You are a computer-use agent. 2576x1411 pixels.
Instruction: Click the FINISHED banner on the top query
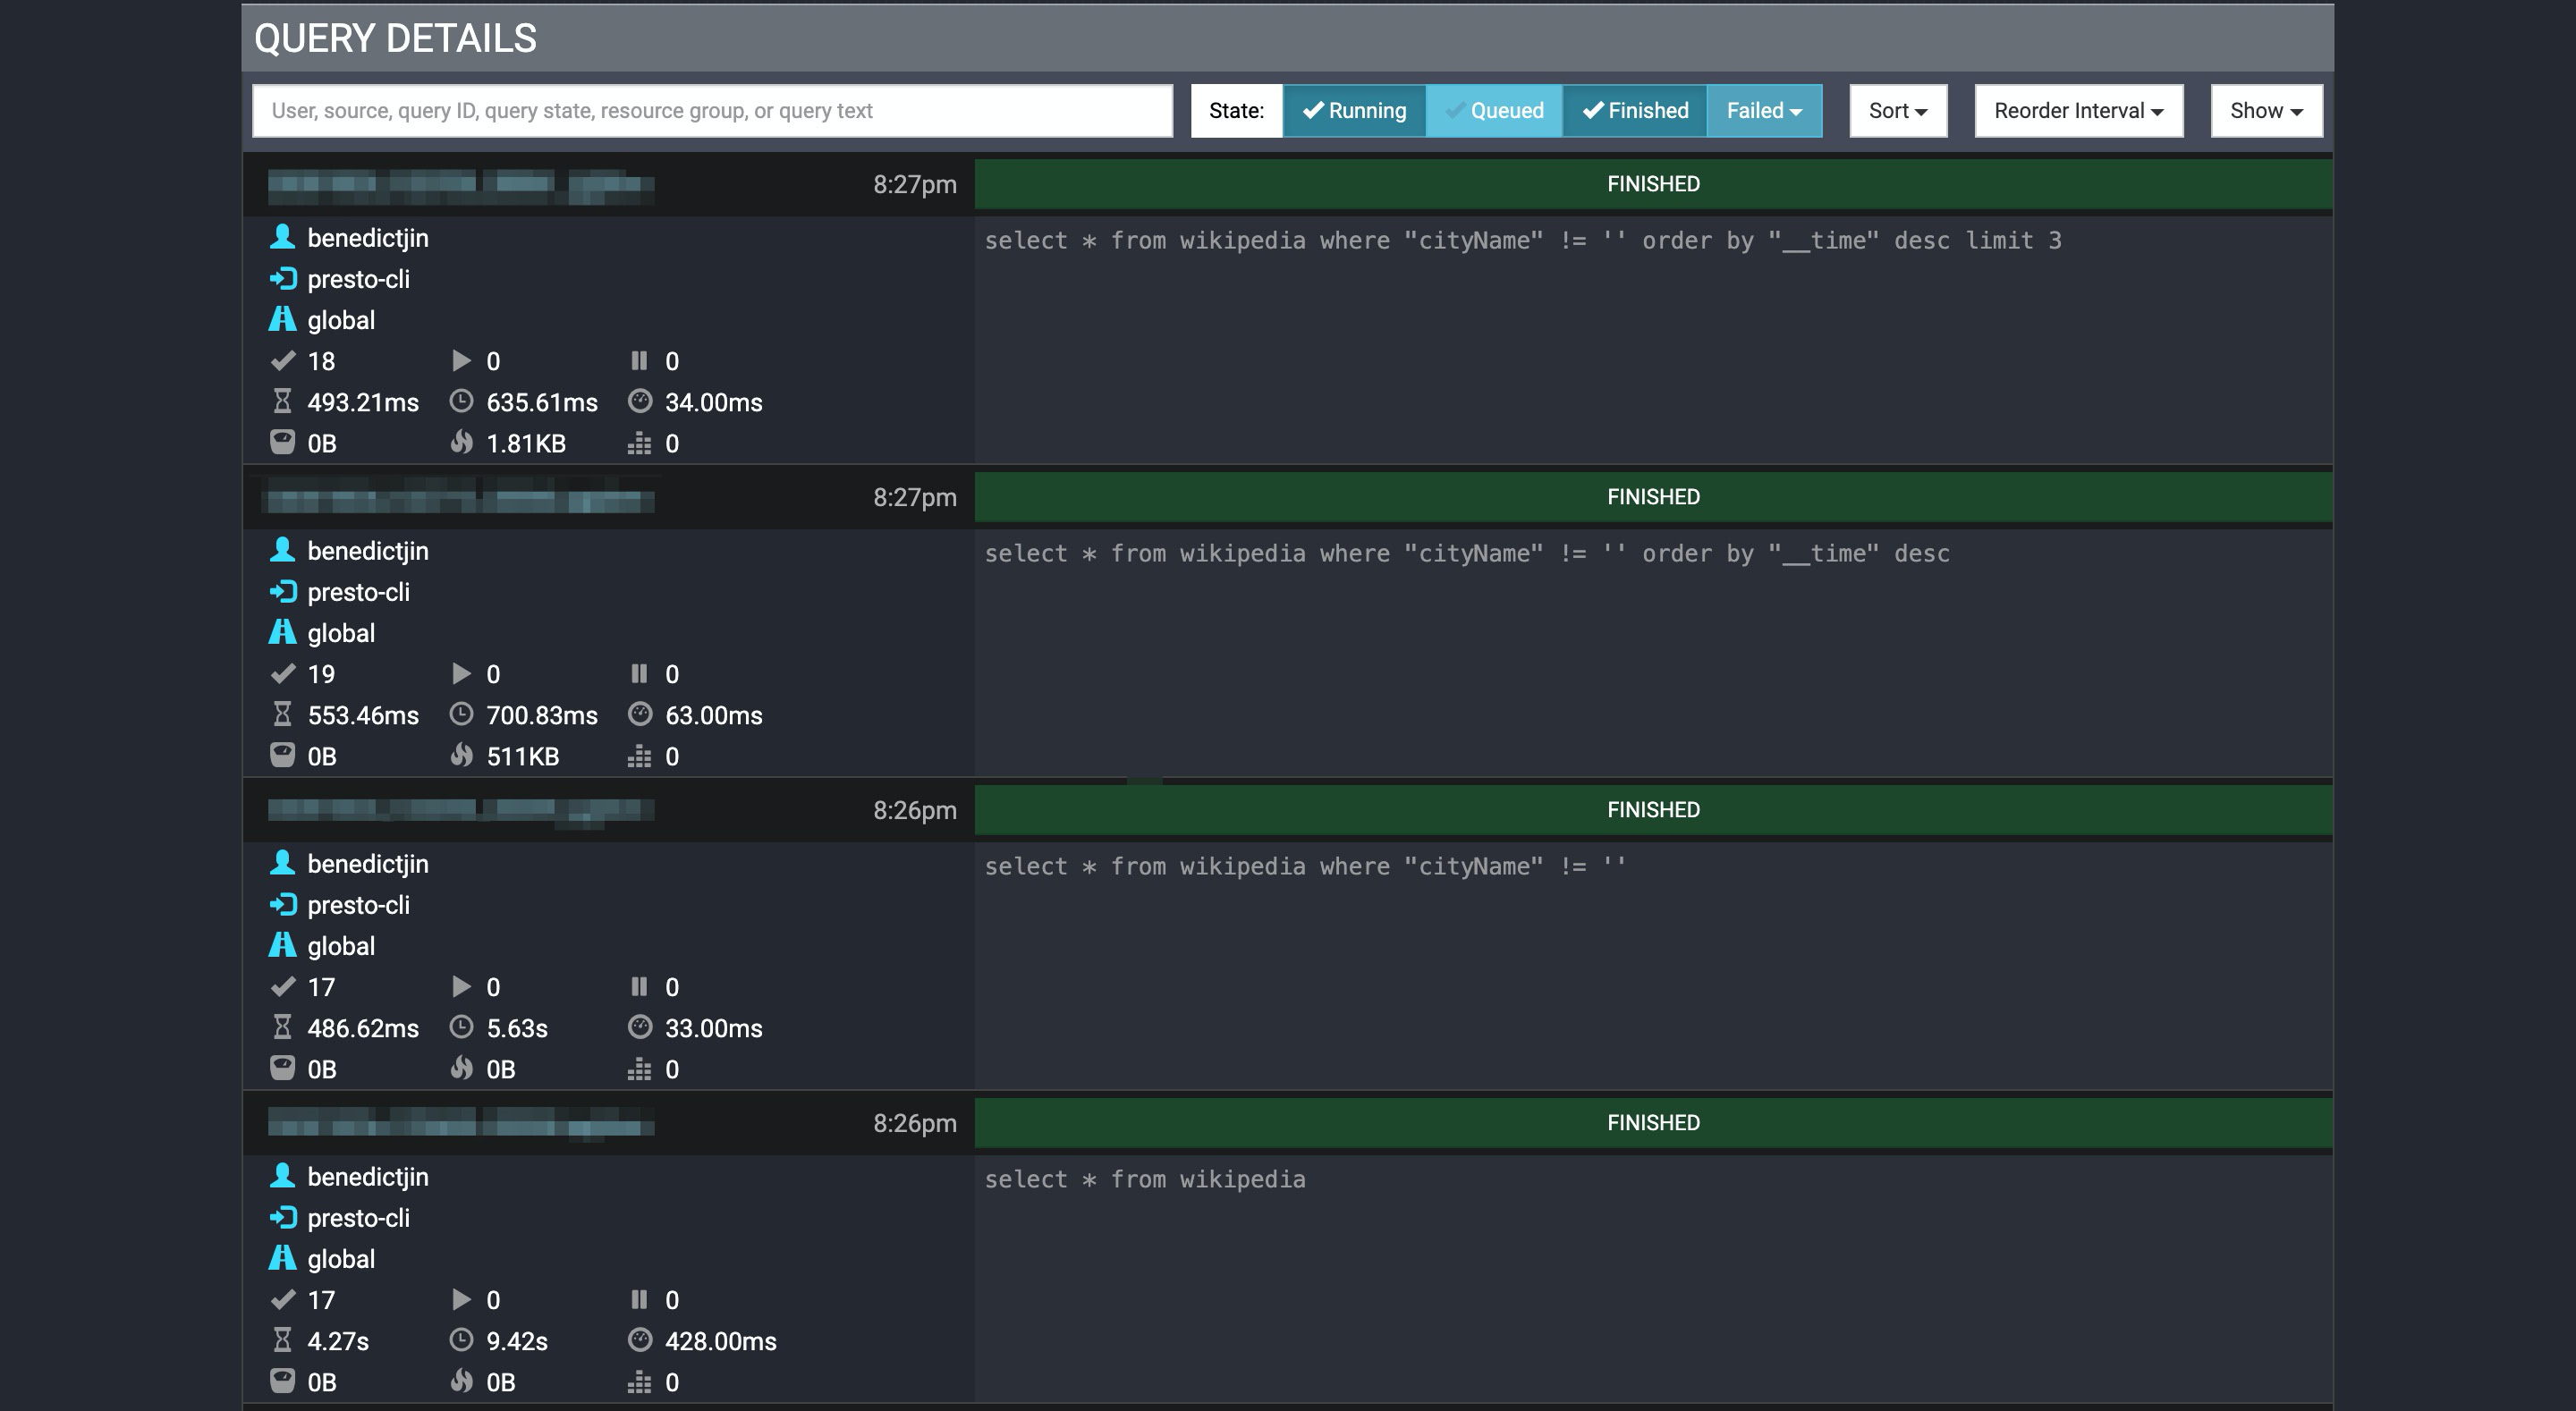[1651, 183]
